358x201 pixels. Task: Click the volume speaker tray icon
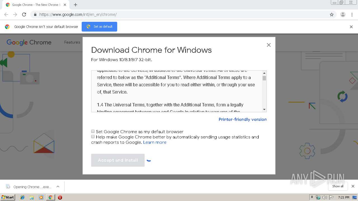pos(325,197)
